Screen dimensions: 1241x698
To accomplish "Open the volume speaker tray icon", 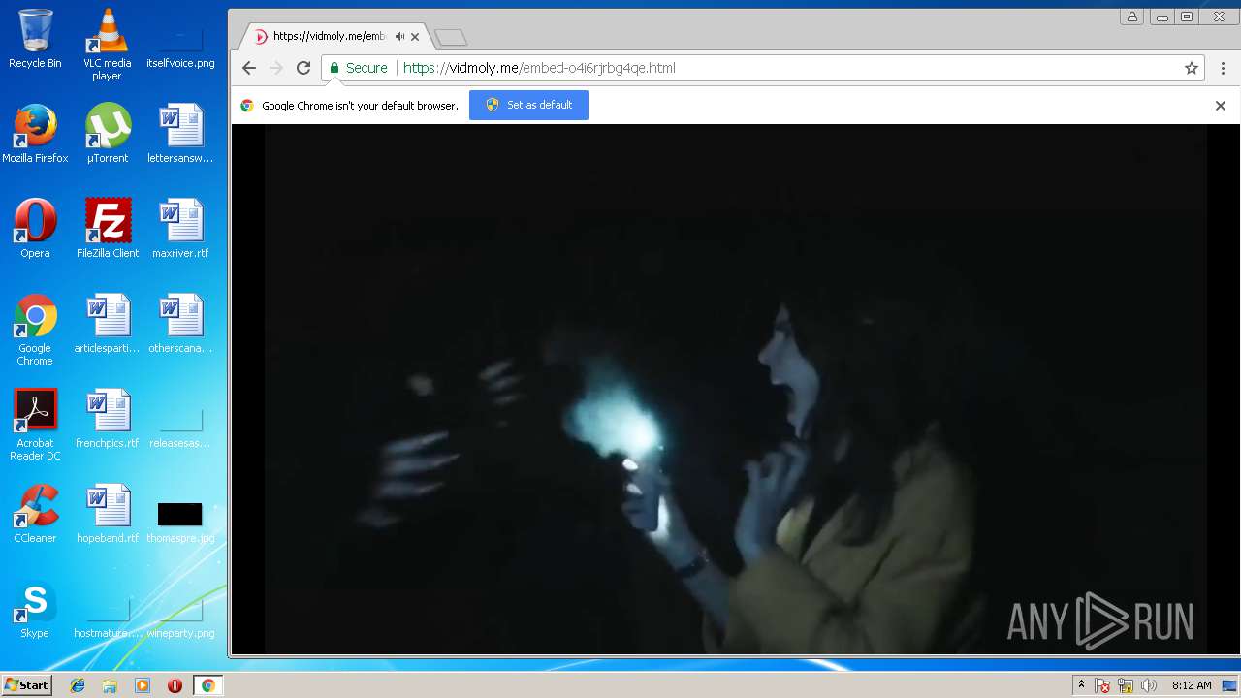I will (1149, 685).
